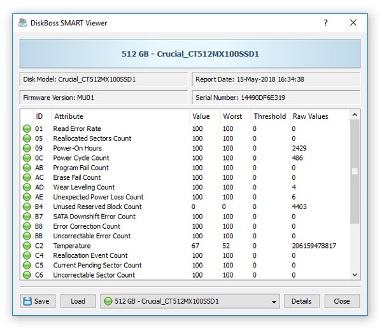Click the green status icon for Wear Leveling Count
Screen dimensions: 382x331
pyautogui.click(x=27, y=187)
